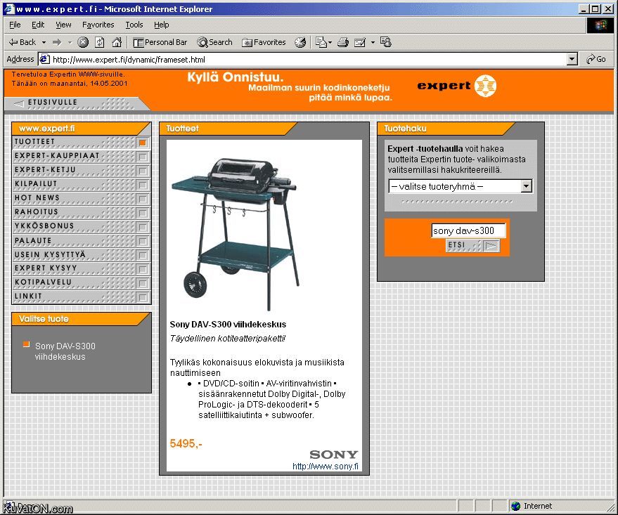618x515 pixels.
Task: Toggle the TUOTTEET orange indicator box
Action: [143, 142]
